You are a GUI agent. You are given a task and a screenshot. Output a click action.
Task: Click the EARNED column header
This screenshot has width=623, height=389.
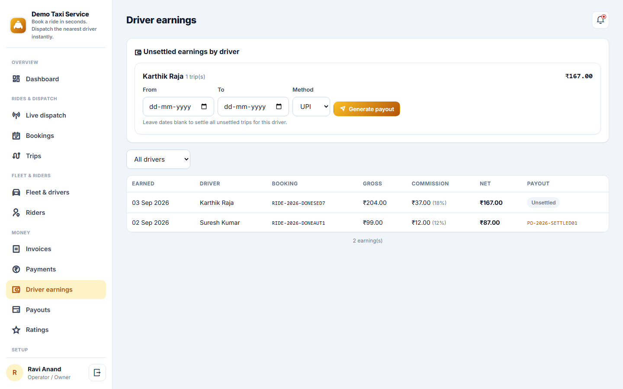pos(143,184)
